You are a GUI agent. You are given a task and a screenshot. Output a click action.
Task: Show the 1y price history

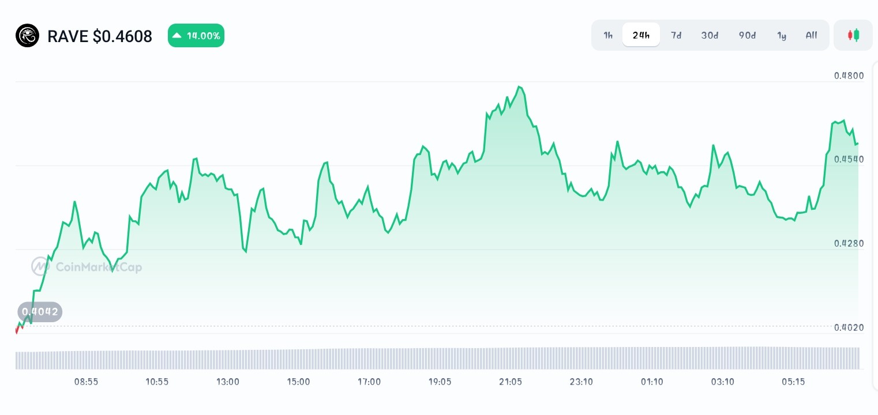782,35
